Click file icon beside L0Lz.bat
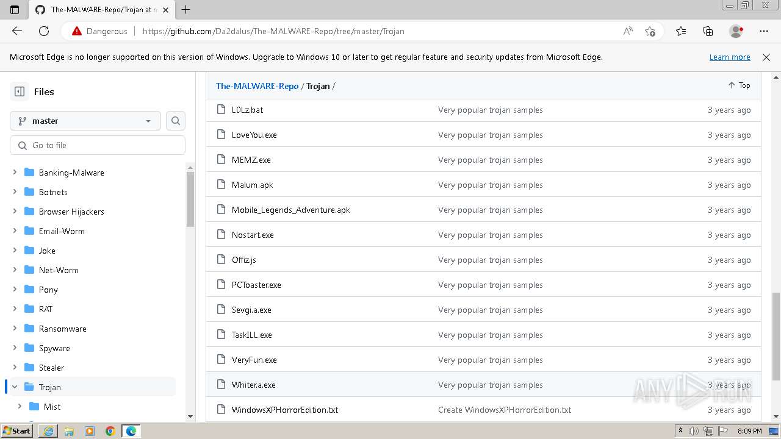 coord(221,110)
